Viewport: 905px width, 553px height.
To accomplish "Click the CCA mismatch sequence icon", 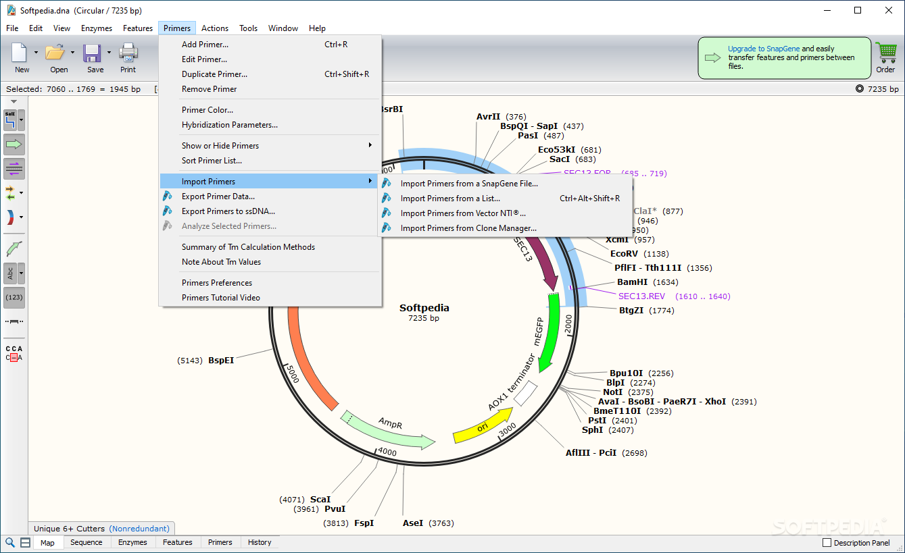I will pyautogui.click(x=14, y=353).
